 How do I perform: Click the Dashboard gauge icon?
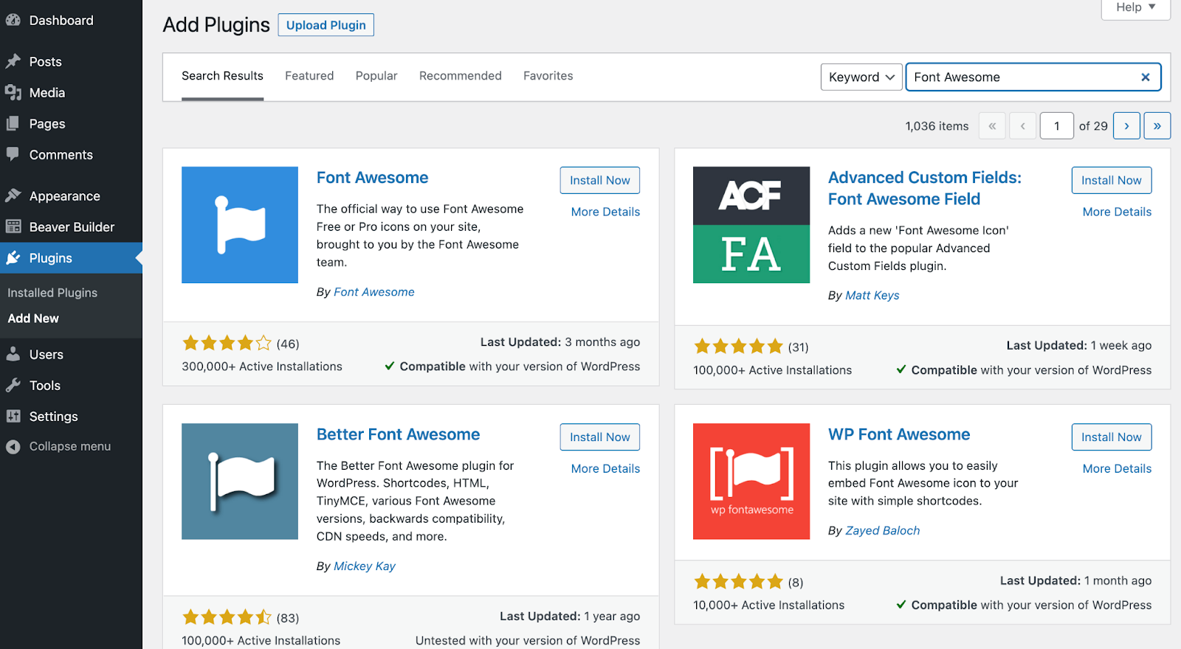click(13, 21)
